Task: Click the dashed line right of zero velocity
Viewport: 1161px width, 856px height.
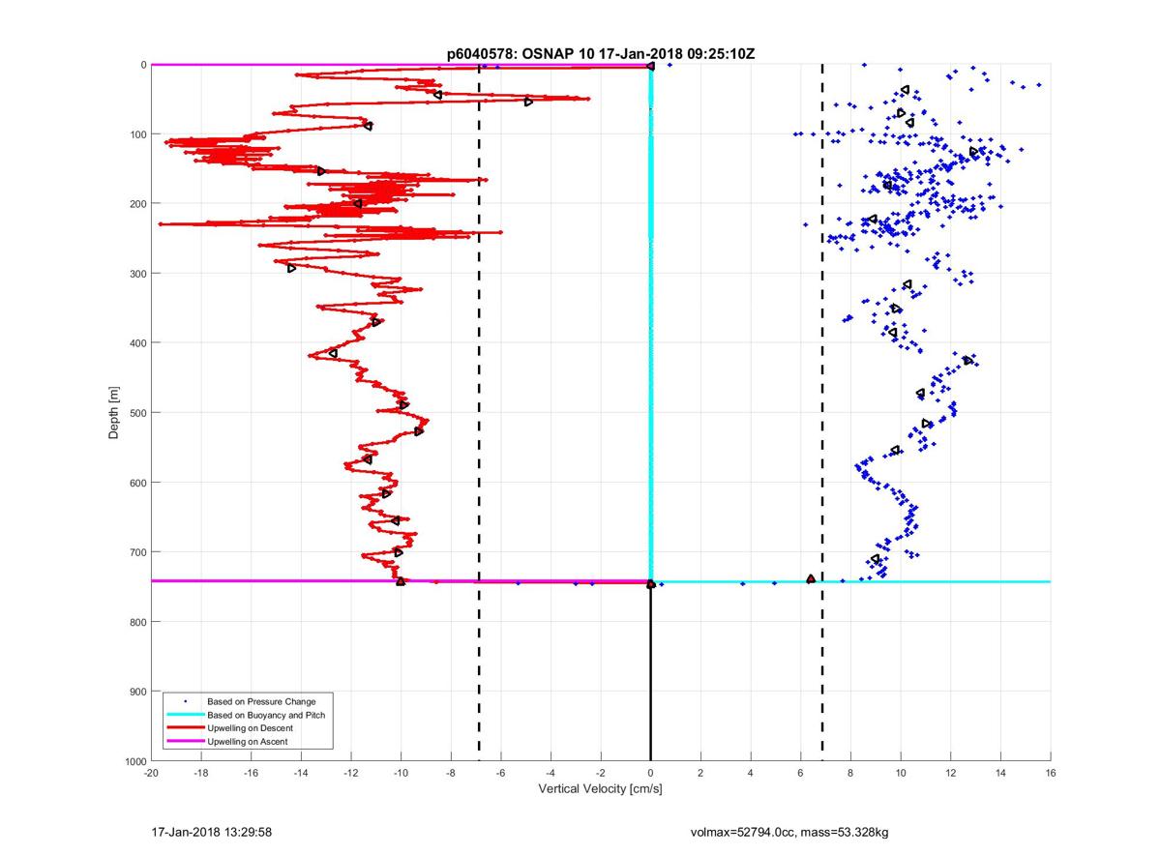Action: (822, 413)
